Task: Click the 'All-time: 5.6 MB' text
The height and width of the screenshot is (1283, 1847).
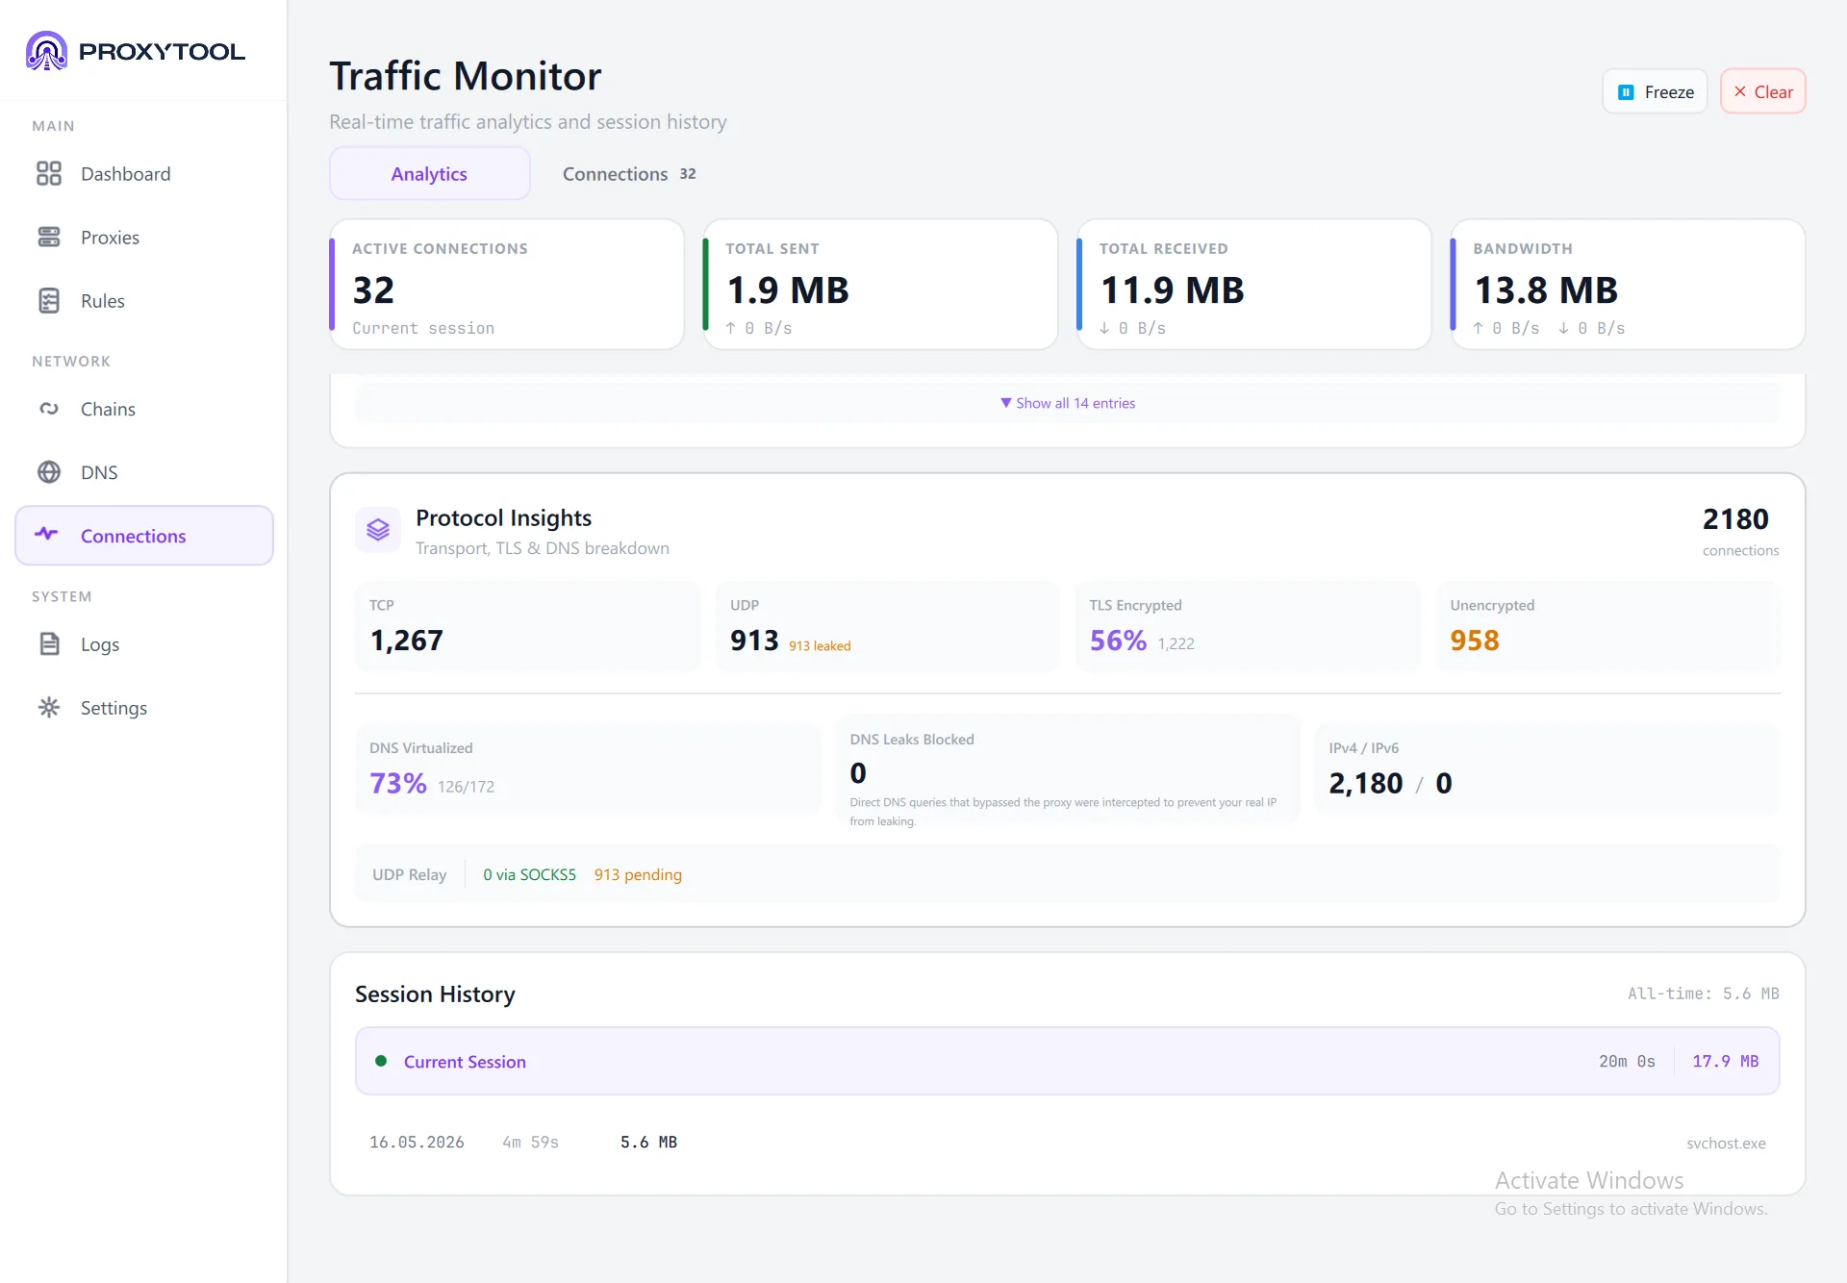Action: coord(1703,994)
